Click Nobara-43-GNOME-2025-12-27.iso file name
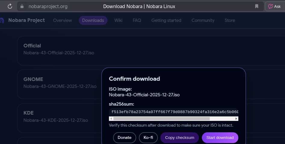Screen dimensions: 285x144 (60, 86)
